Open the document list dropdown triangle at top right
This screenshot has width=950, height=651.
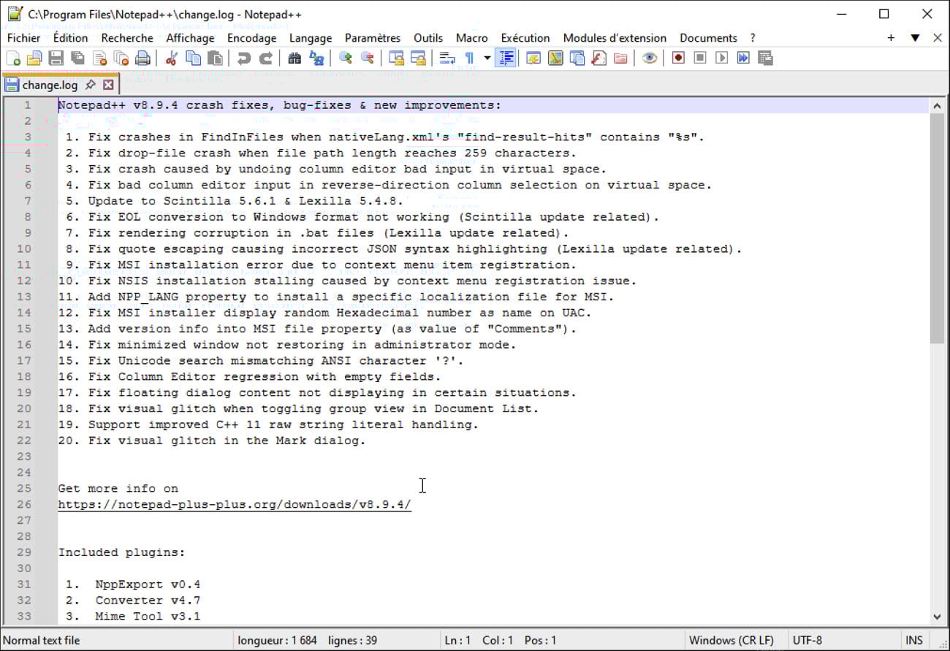tap(915, 38)
